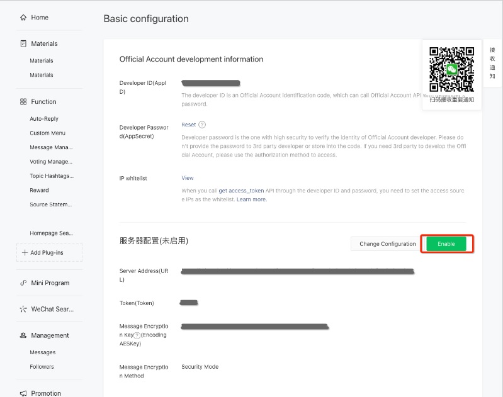Click the Home icon in sidebar
The image size is (503, 397).
(x=23, y=18)
